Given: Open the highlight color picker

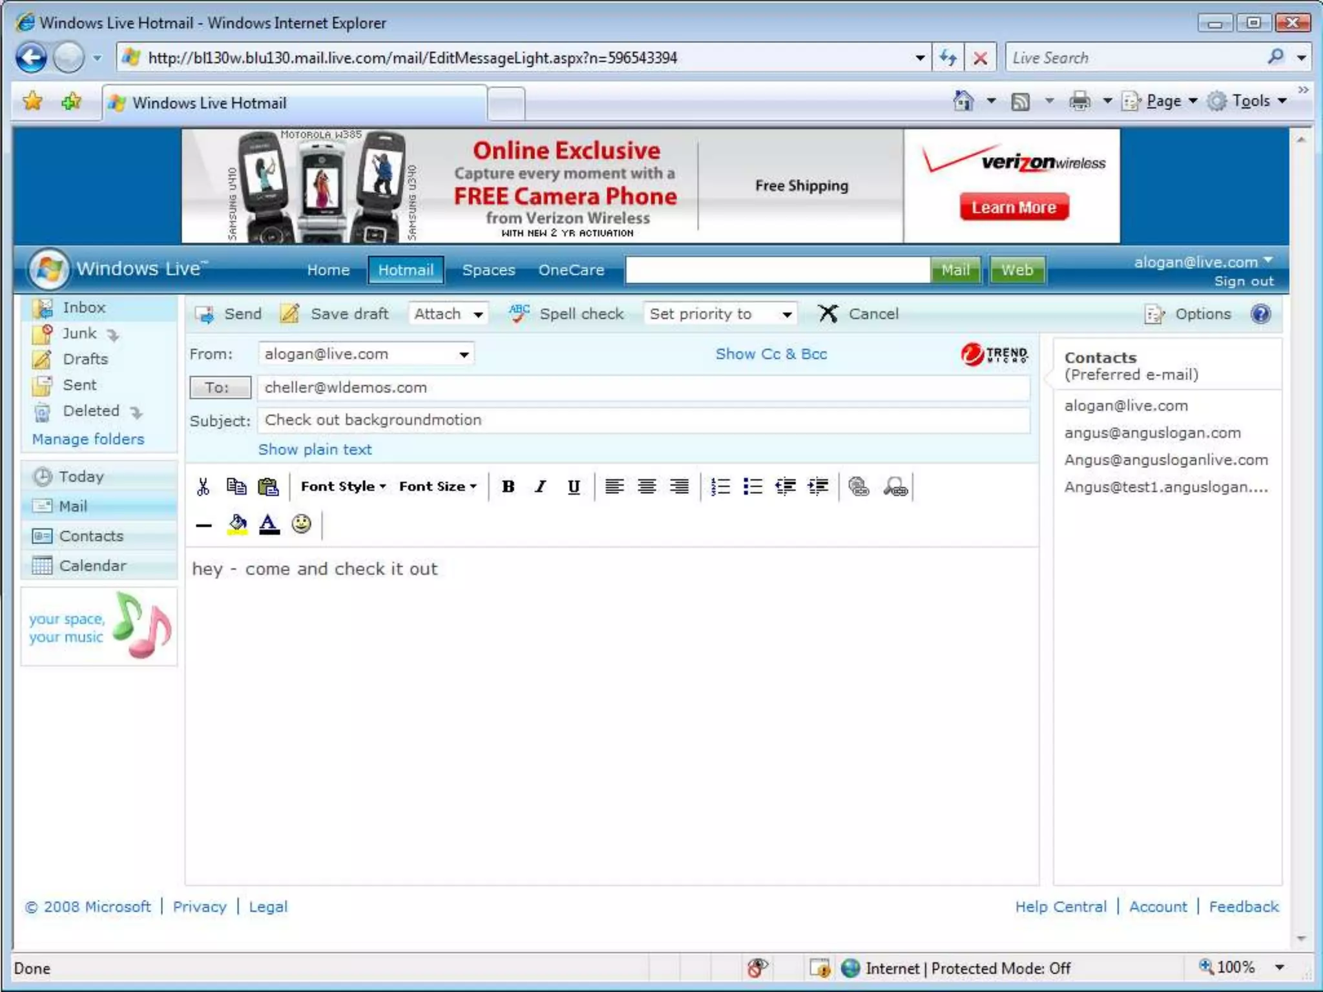Looking at the screenshot, I should coord(237,524).
